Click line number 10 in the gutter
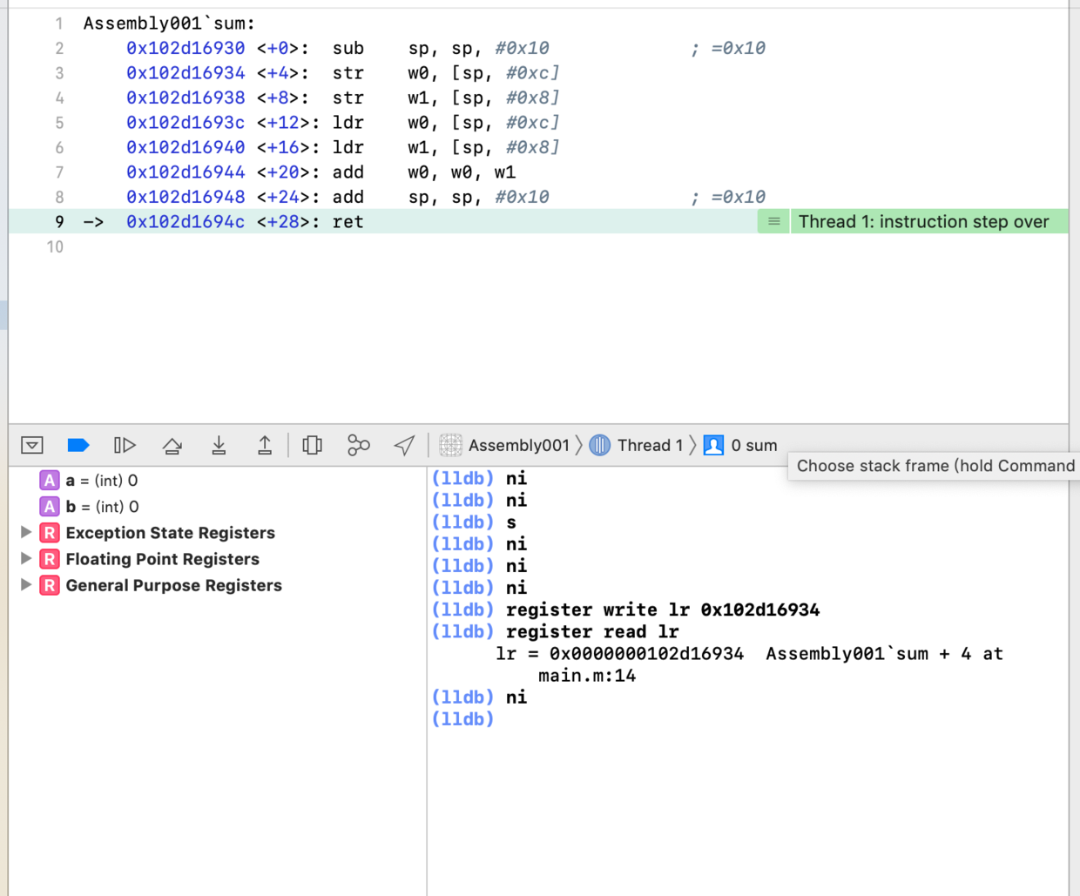Screen dimensions: 1080x896 (55, 246)
